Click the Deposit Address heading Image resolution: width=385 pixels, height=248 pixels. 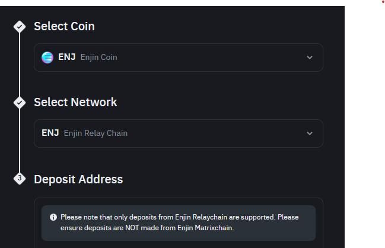(78, 179)
